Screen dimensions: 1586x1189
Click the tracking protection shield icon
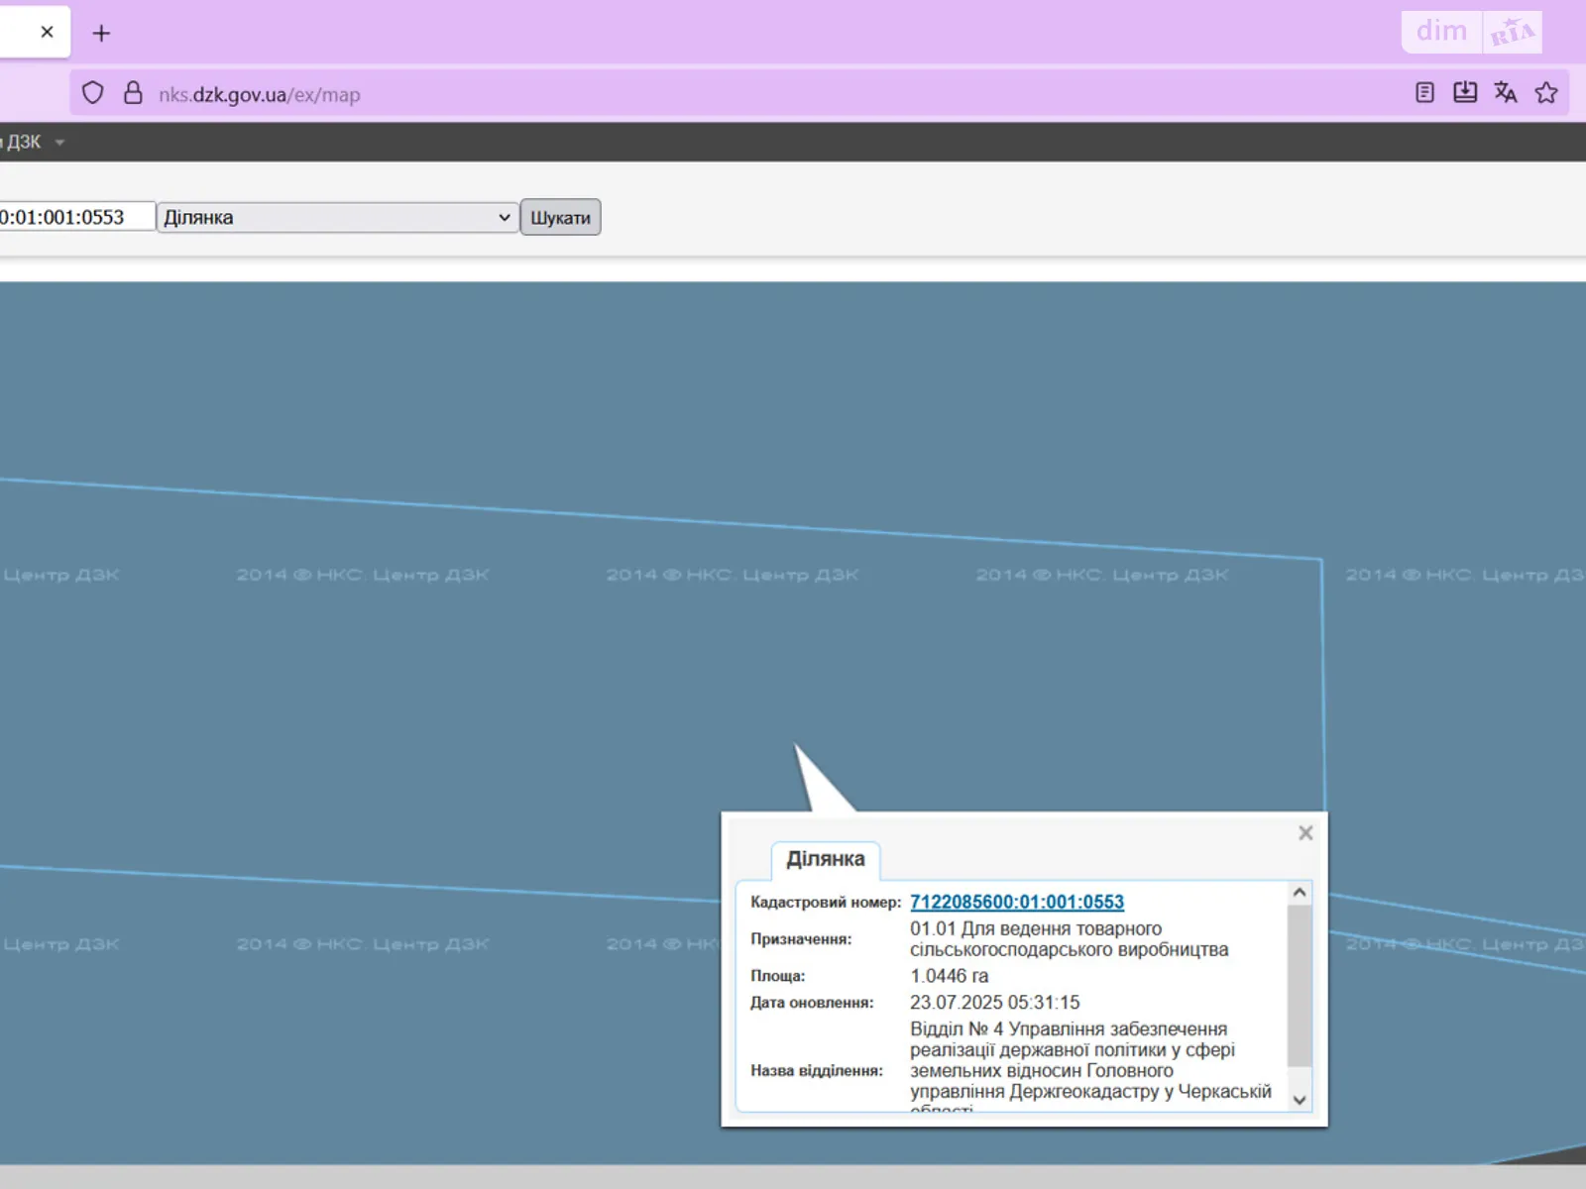[92, 93]
